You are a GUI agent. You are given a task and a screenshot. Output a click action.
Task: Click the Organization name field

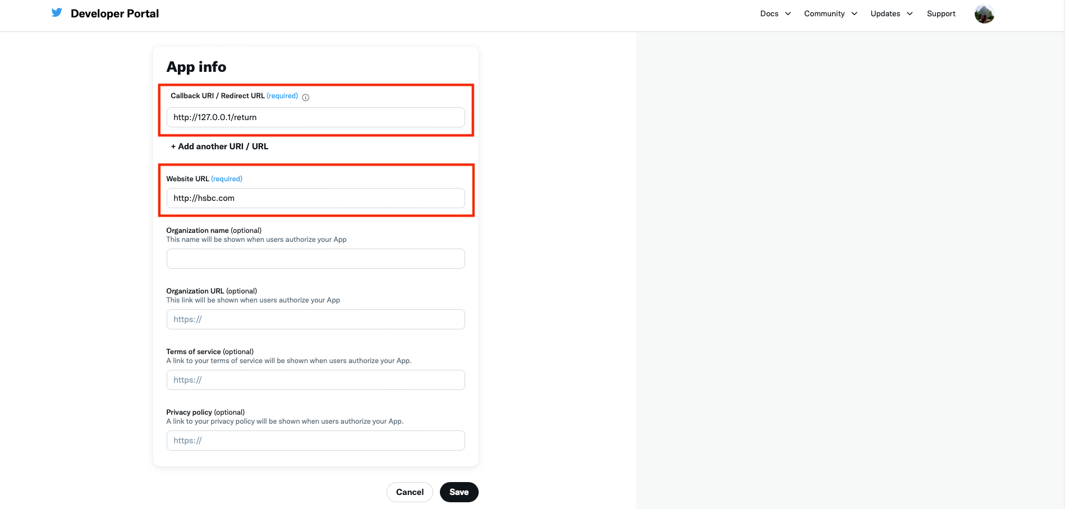coord(315,259)
